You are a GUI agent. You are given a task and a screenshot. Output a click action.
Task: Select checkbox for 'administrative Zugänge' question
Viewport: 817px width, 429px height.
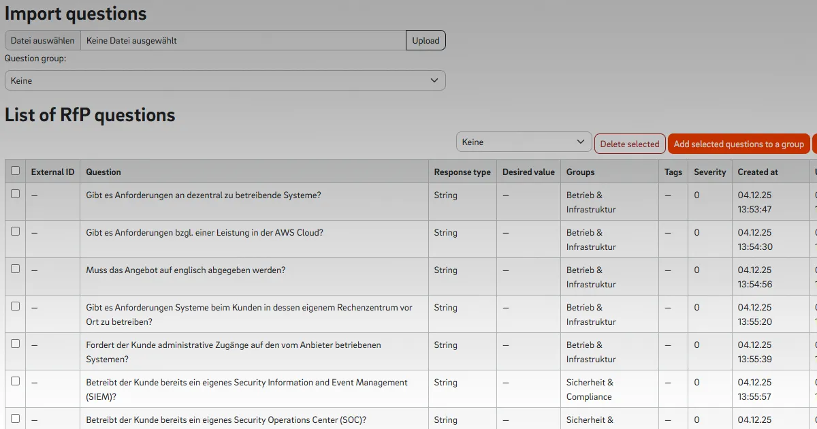[16, 344]
